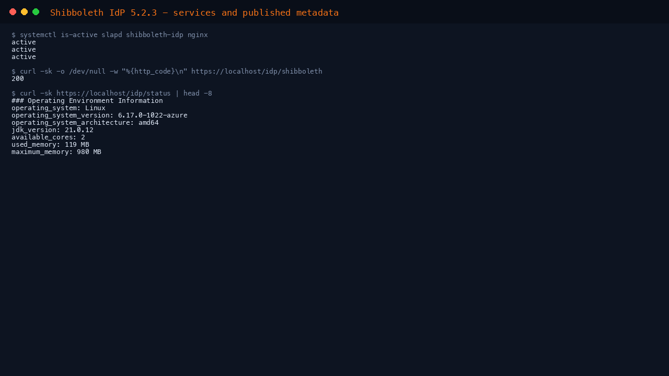669x376 pixels.
Task: Click the red close window dot
Action: (13, 12)
